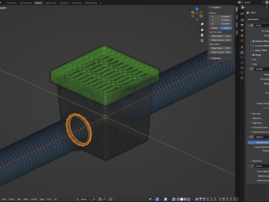Toggle snapping magnet in header
The width and height of the screenshot is (269, 202).
pos(100,199)
